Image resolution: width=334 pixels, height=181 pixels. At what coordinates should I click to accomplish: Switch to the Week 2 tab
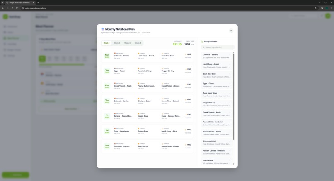pyautogui.click(x=117, y=43)
